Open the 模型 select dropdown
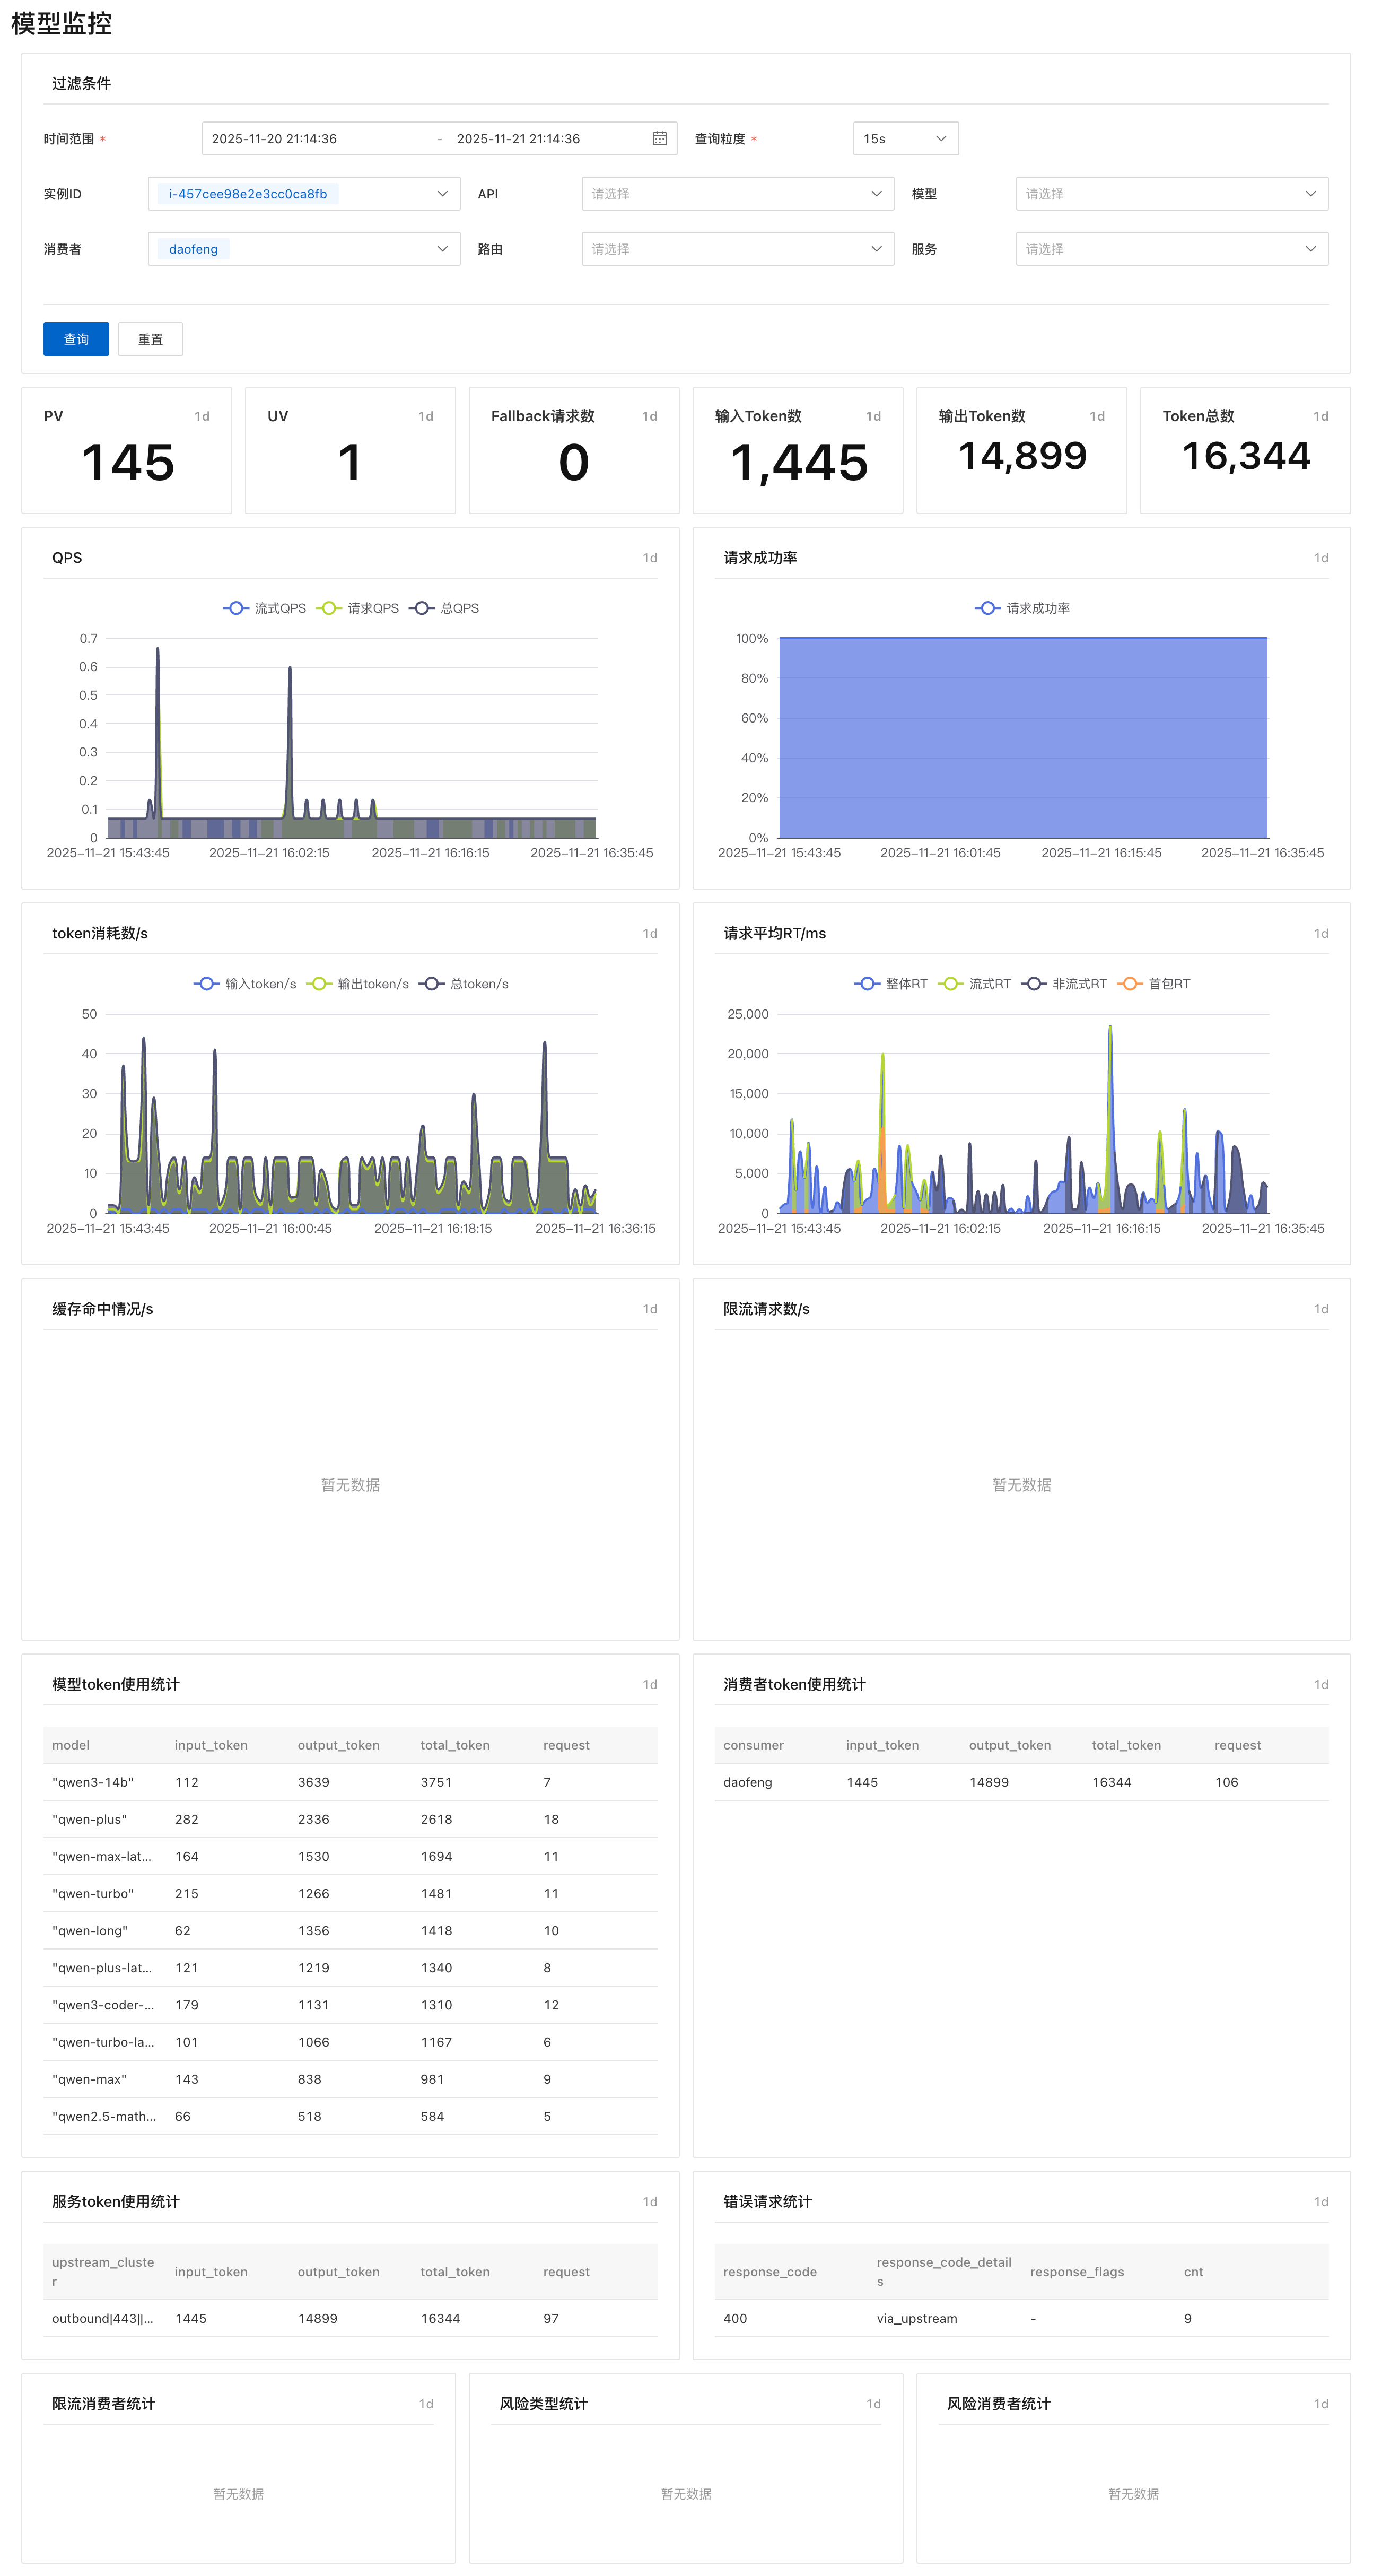 [1171, 194]
